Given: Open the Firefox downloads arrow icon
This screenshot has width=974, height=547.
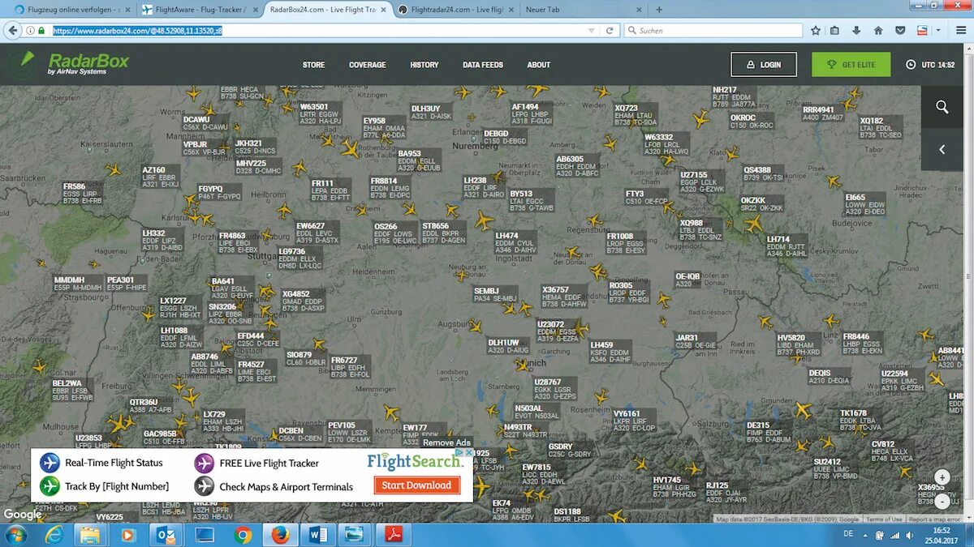Looking at the screenshot, I should [856, 30].
